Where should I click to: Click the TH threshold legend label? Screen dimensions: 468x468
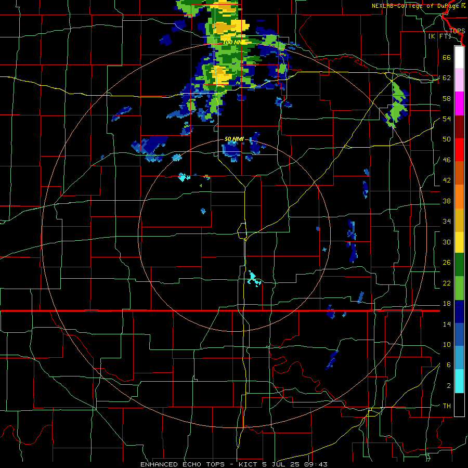(447, 406)
